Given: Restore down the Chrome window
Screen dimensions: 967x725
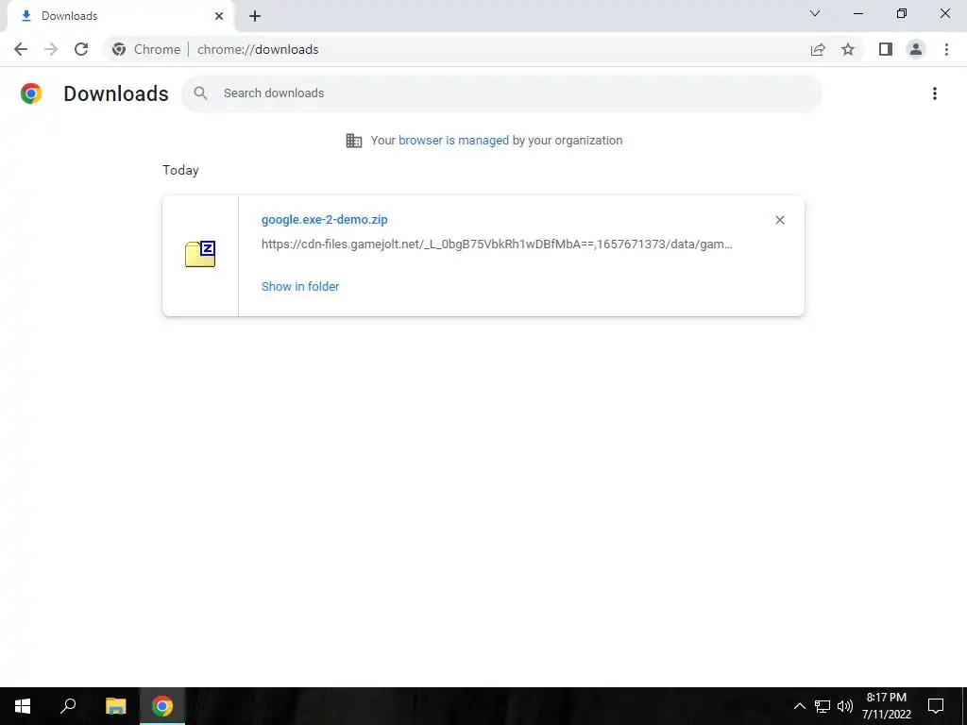Looking at the screenshot, I should [902, 13].
